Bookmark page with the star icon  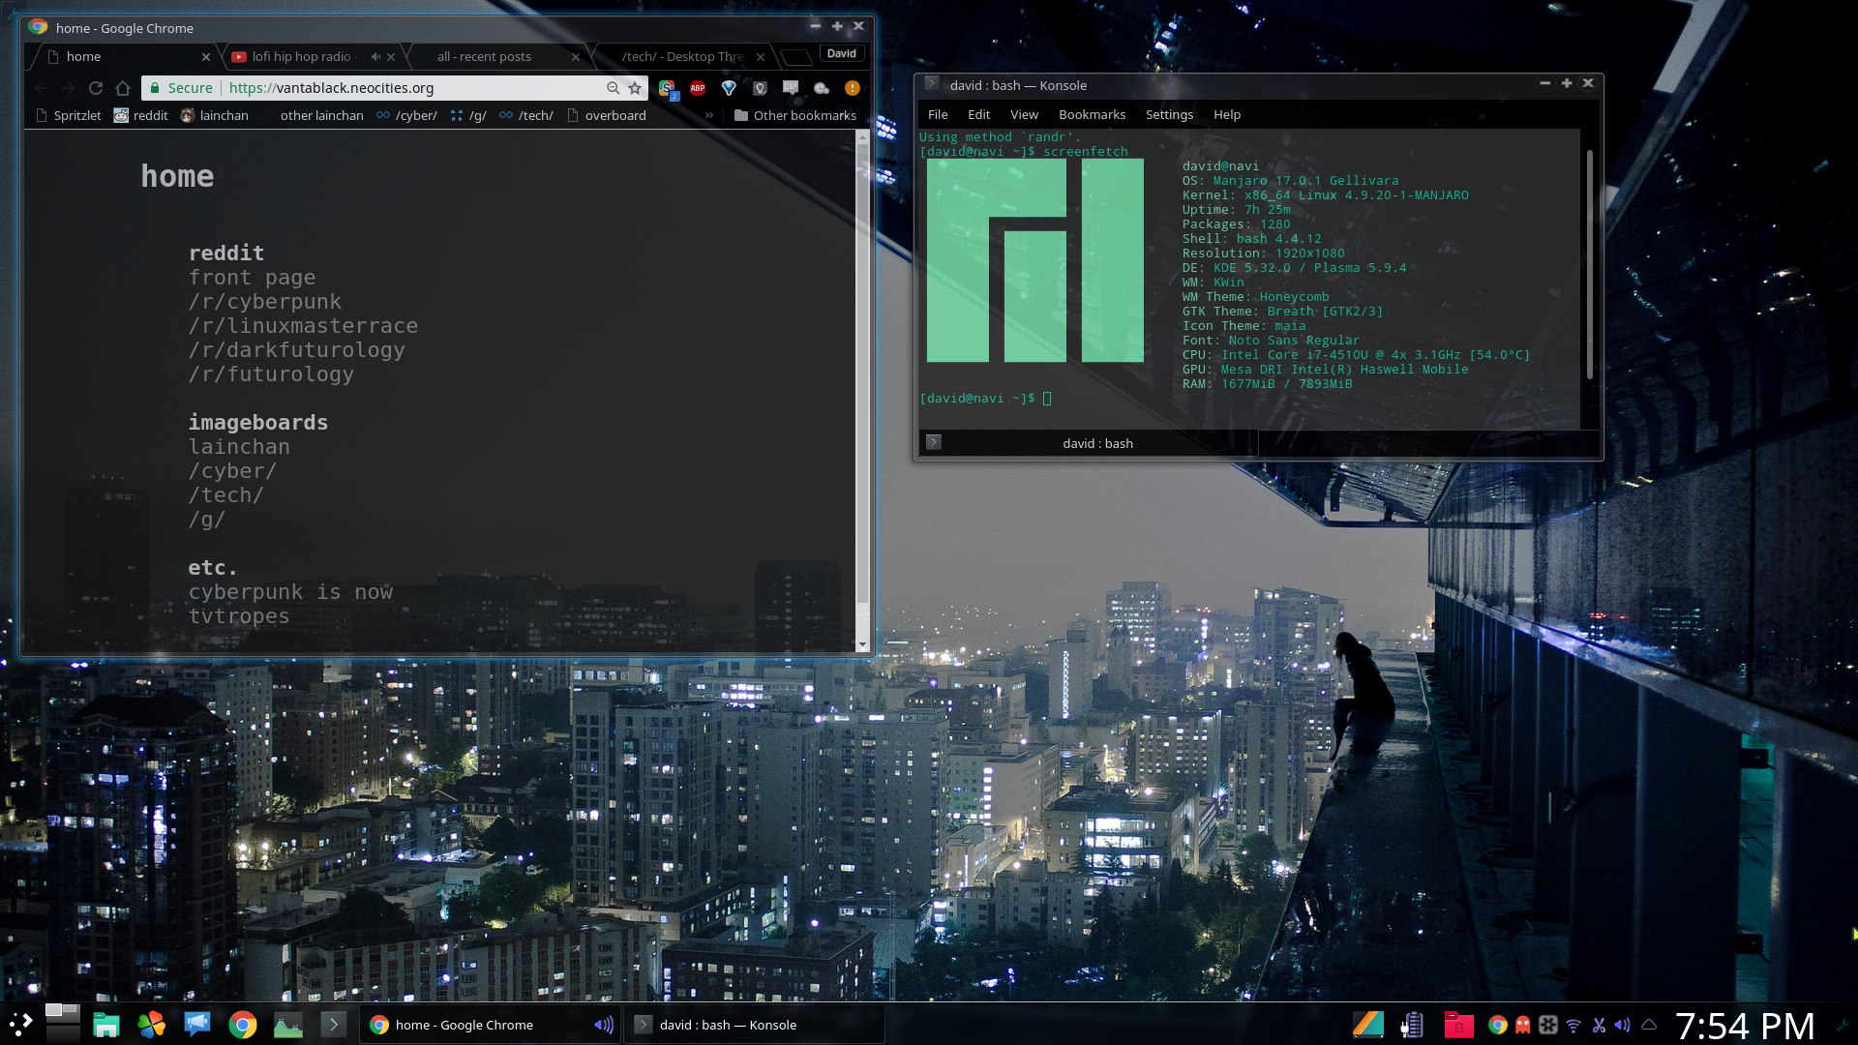pyautogui.click(x=635, y=88)
